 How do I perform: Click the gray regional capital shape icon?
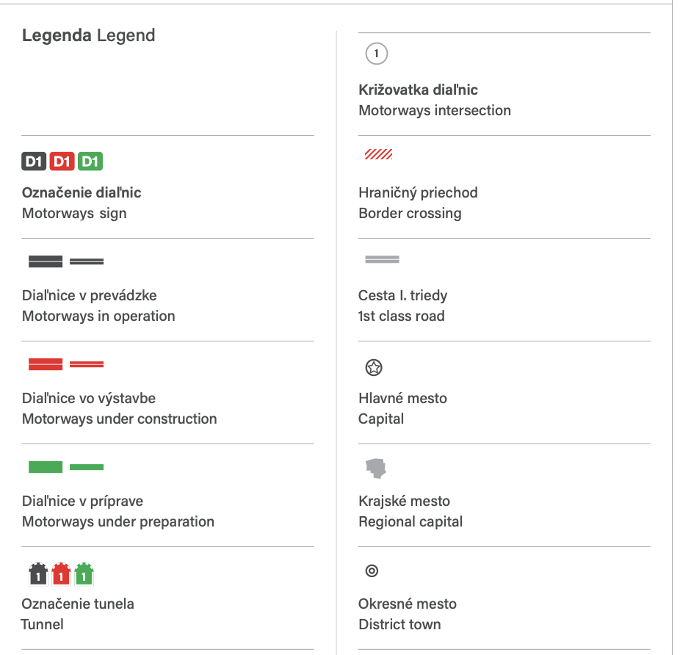[x=376, y=468]
